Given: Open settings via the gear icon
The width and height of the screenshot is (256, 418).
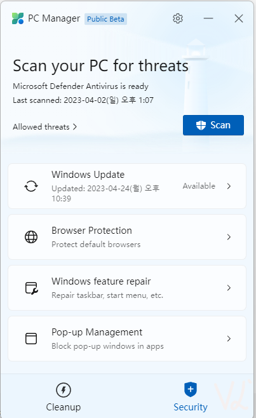Looking at the screenshot, I should tap(178, 18).
